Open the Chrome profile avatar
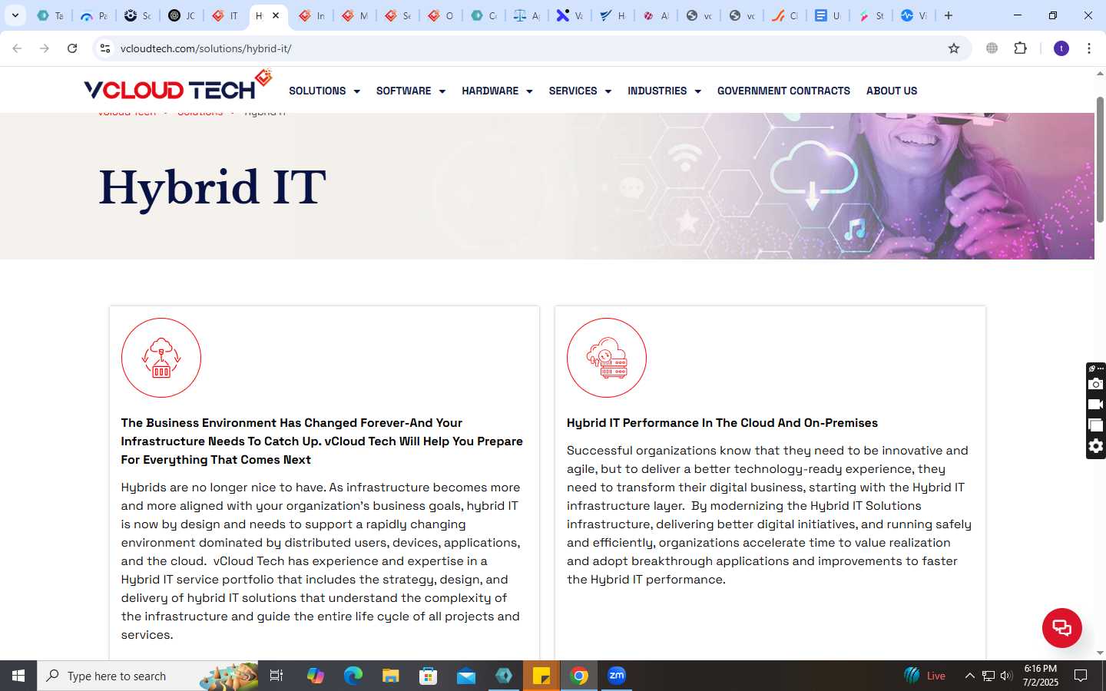This screenshot has width=1106, height=691. click(x=1061, y=48)
